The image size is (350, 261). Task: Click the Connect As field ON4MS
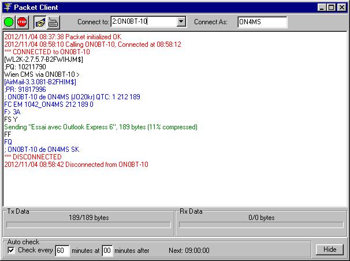pyautogui.click(x=262, y=22)
